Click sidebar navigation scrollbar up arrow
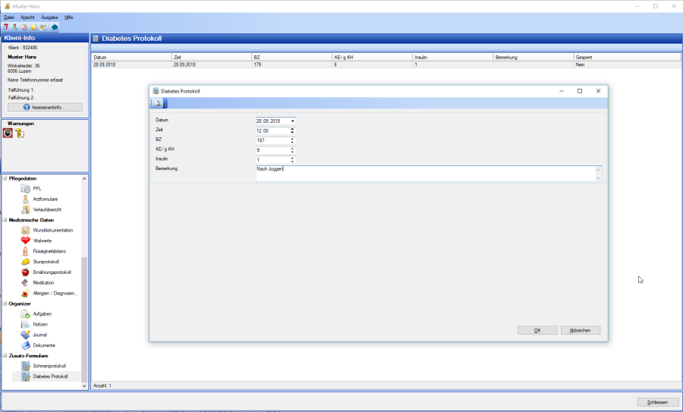 pos(84,178)
